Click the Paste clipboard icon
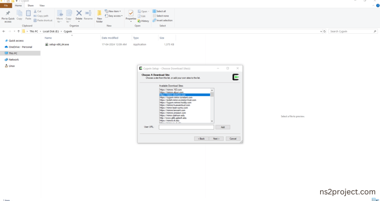 click(28, 13)
